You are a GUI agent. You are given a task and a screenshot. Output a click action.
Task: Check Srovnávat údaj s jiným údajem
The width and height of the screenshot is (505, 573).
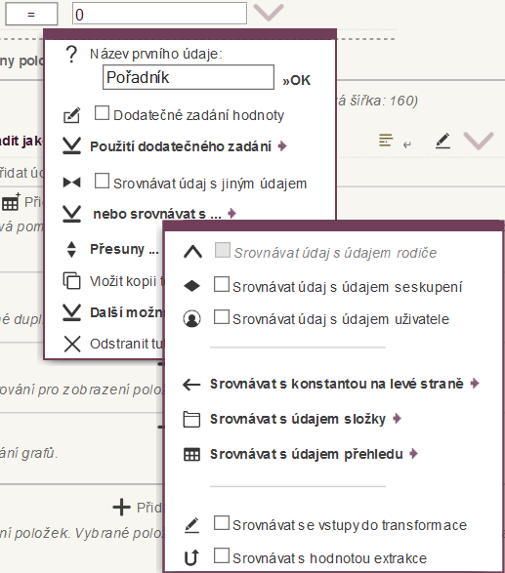tap(102, 181)
